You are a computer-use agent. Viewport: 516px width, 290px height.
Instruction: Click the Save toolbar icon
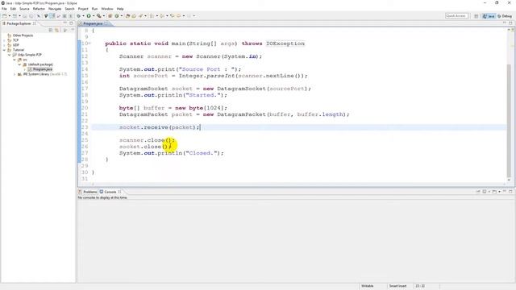[25, 16]
